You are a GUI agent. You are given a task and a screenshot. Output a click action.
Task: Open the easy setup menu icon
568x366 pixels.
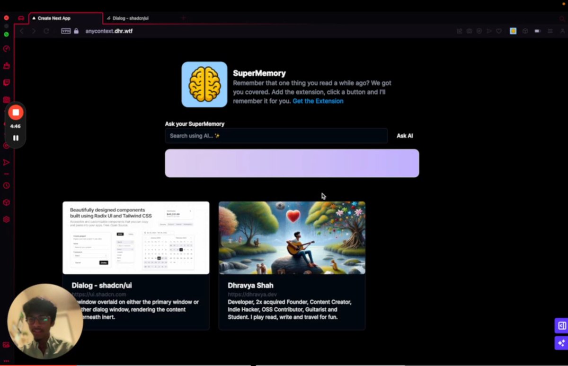tap(550, 31)
